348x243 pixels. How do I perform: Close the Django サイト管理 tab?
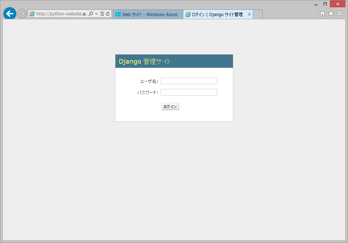[249, 14]
